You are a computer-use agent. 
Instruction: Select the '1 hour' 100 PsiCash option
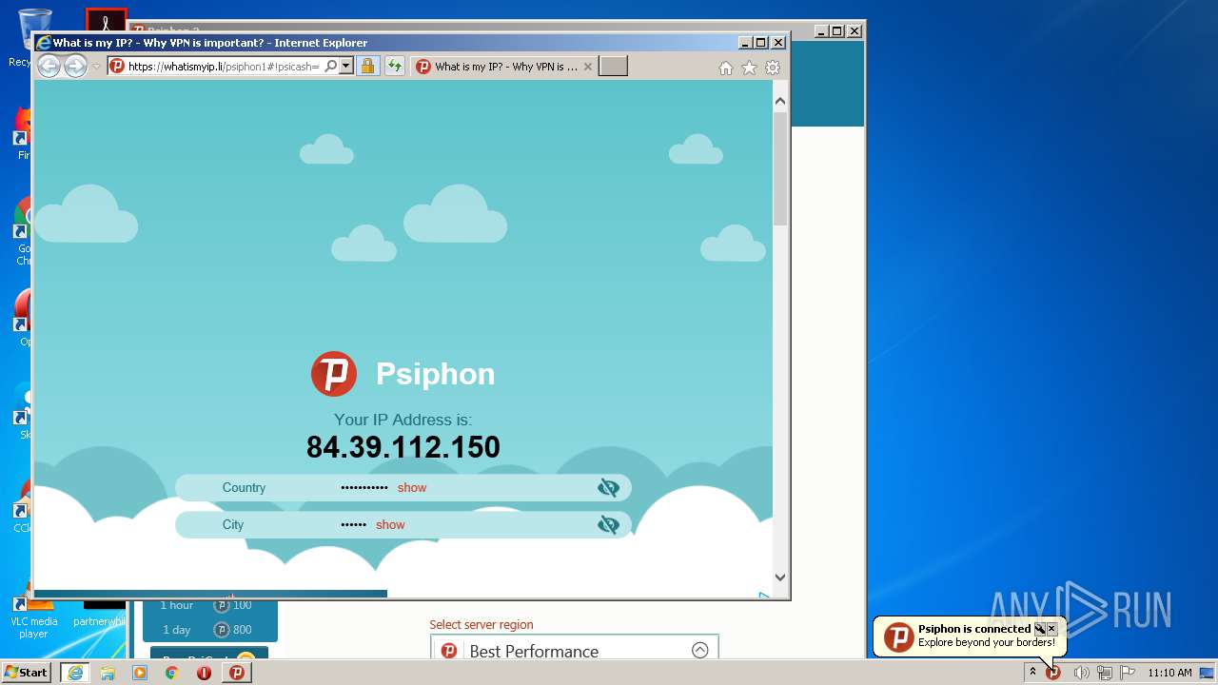209,605
